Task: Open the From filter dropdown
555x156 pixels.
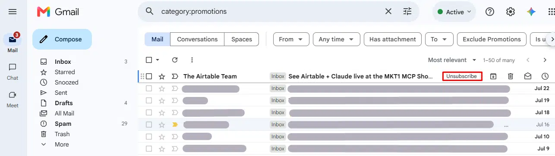Action: [x=291, y=39]
